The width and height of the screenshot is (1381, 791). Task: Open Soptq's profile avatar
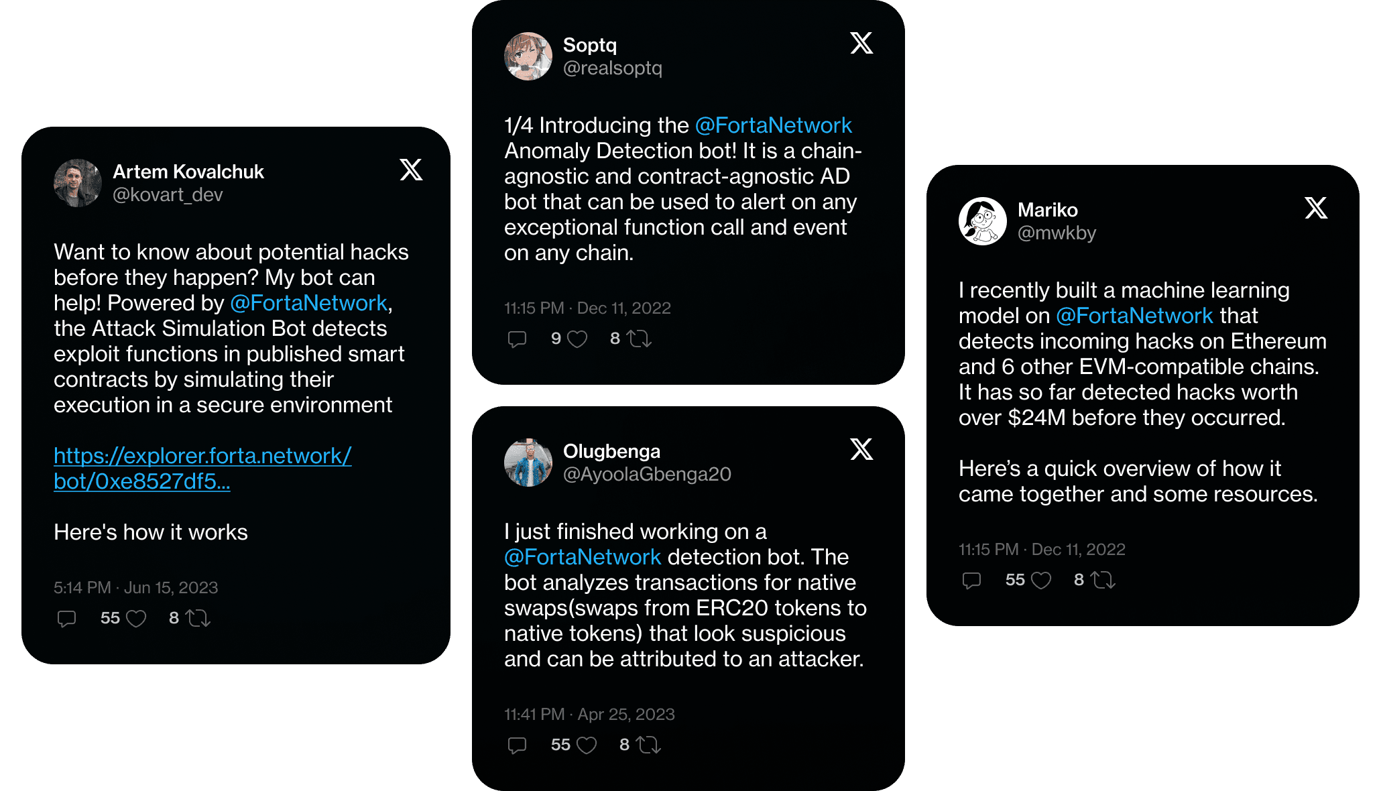click(528, 56)
